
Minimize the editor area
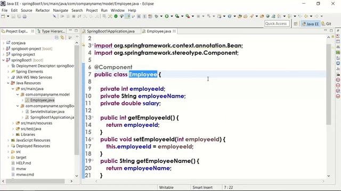(x=326, y=31)
